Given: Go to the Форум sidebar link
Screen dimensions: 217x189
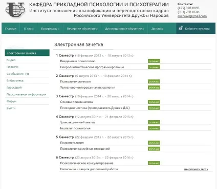Looking at the screenshot, I should 11,101.
